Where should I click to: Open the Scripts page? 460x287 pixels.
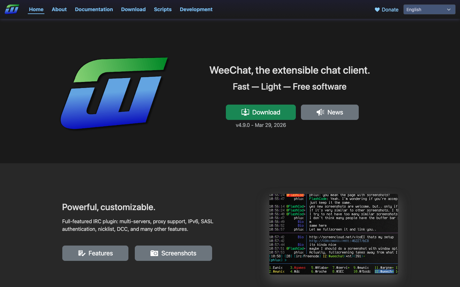pos(163,9)
